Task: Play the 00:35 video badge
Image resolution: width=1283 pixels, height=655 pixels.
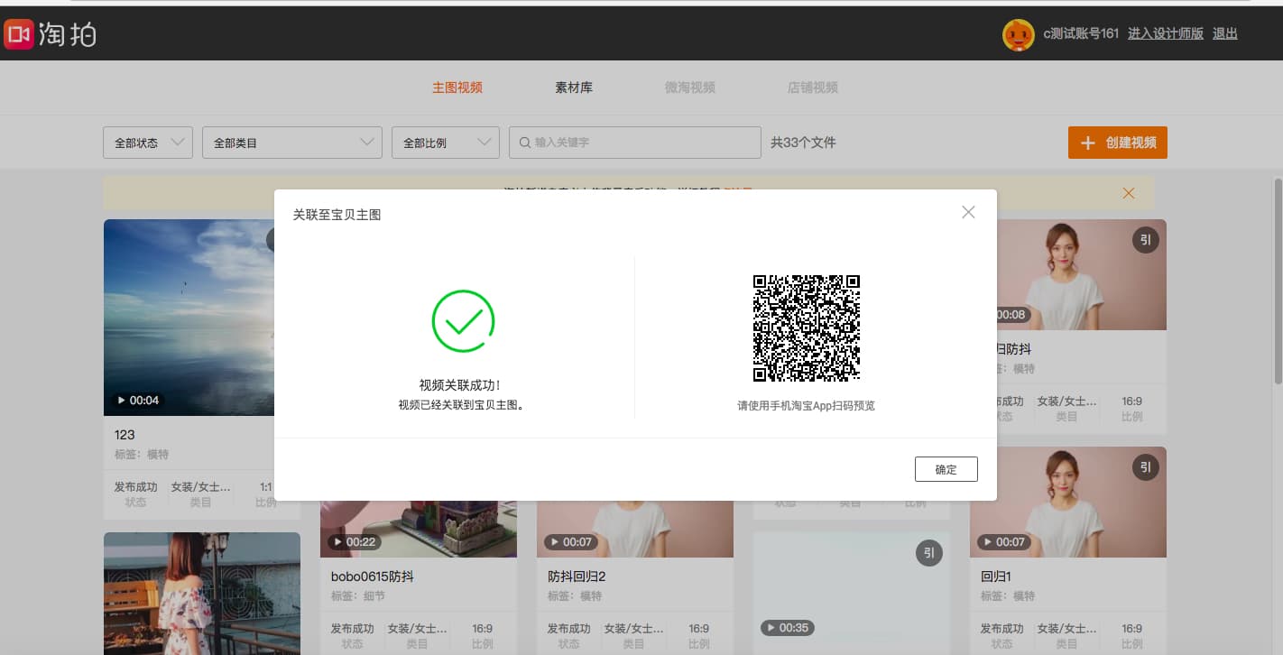Action: pos(787,628)
